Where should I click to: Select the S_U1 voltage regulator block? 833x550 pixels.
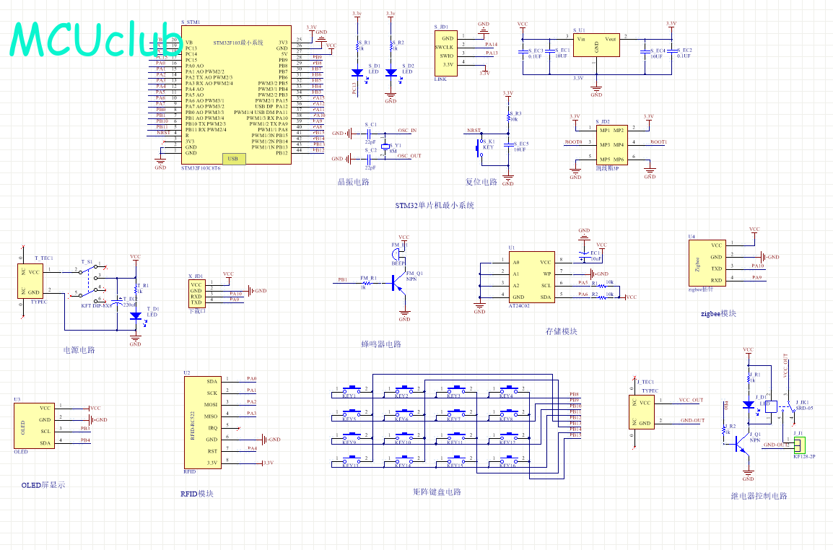596,45
